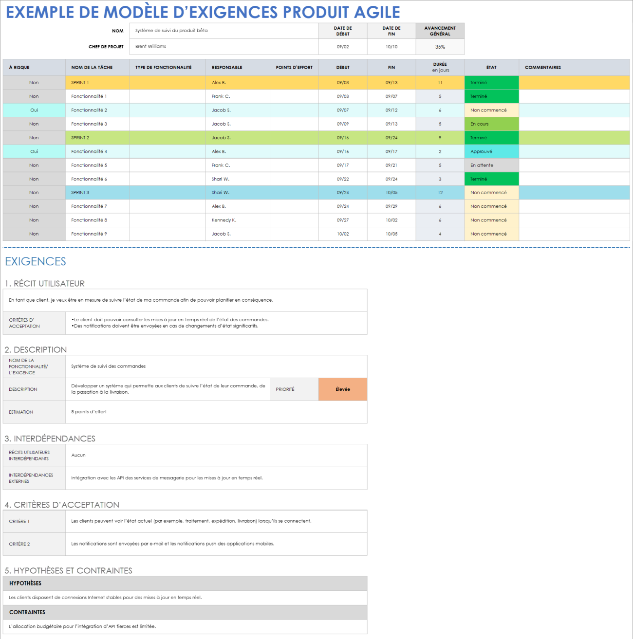This screenshot has height=639, width=633.
Task: Click the SPRINT 3 row label
Action: [x=97, y=192]
